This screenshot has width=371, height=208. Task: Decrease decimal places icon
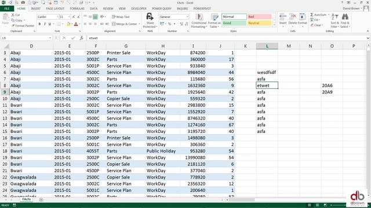pos(187,24)
